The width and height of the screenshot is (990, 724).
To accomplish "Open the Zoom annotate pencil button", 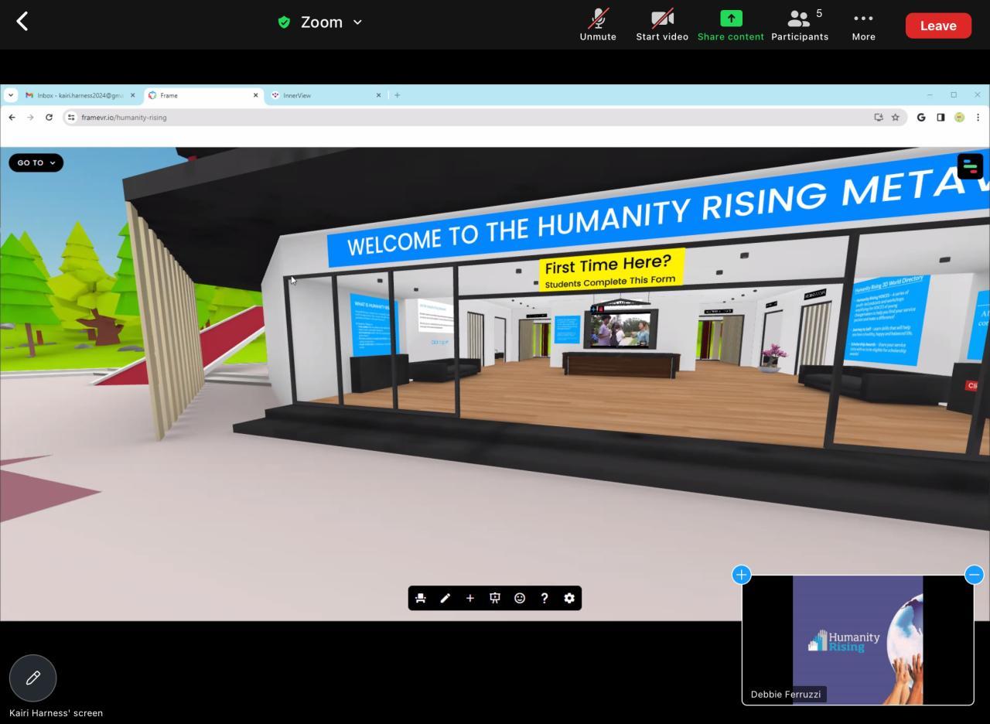I will pos(32,678).
